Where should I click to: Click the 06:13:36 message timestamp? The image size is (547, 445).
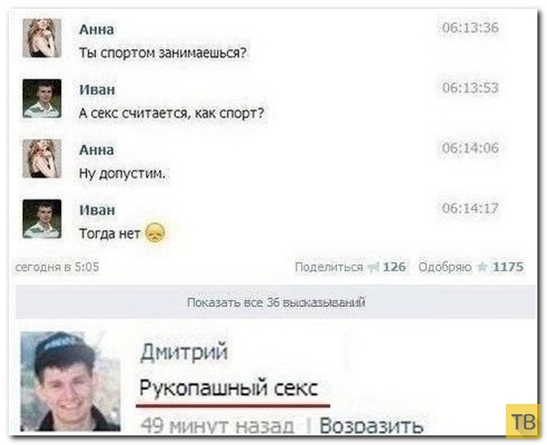coord(470,27)
